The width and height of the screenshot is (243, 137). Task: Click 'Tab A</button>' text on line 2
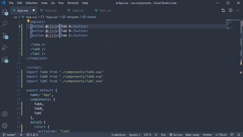click(x=74, y=26)
